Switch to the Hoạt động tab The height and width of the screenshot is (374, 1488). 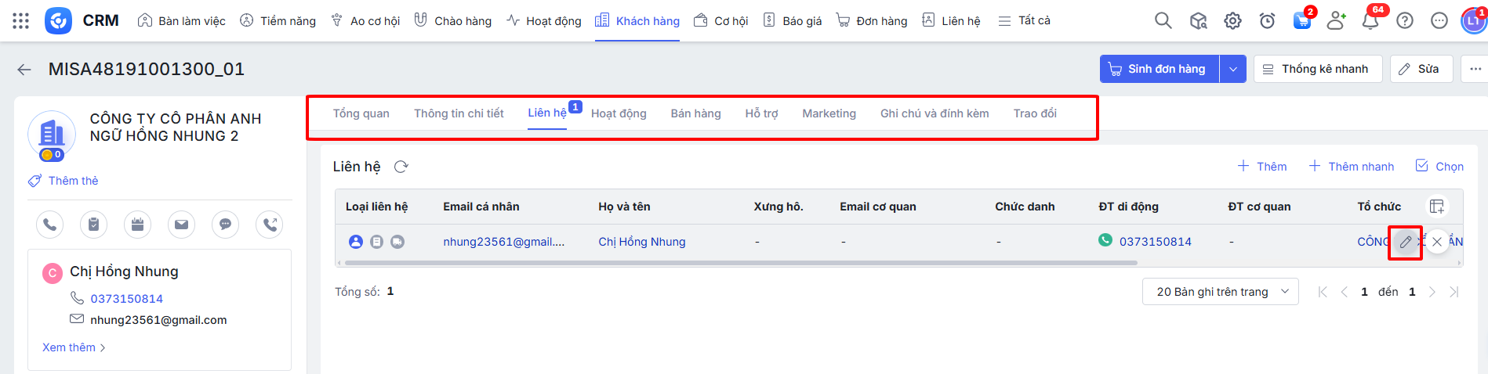coord(619,113)
